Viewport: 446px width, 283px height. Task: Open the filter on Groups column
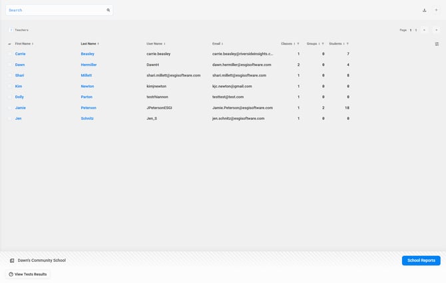coord(323,44)
